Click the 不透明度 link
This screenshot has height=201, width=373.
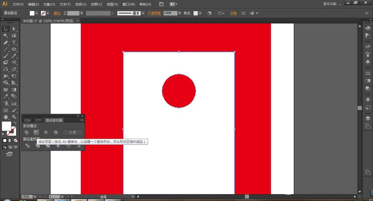pos(154,13)
